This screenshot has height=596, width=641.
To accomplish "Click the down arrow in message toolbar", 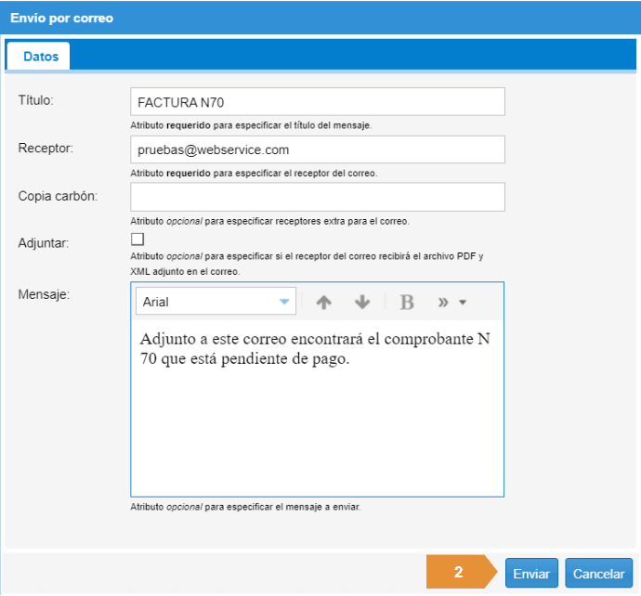I will (x=362, y=302).
